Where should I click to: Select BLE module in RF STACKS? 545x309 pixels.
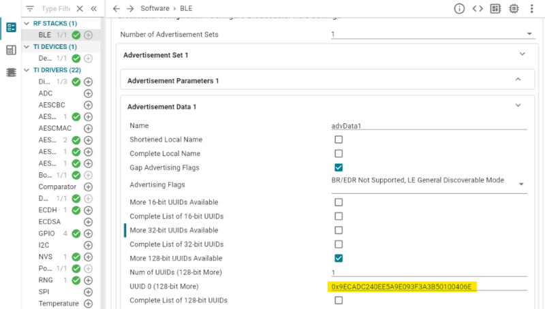[x=45, y=35]
